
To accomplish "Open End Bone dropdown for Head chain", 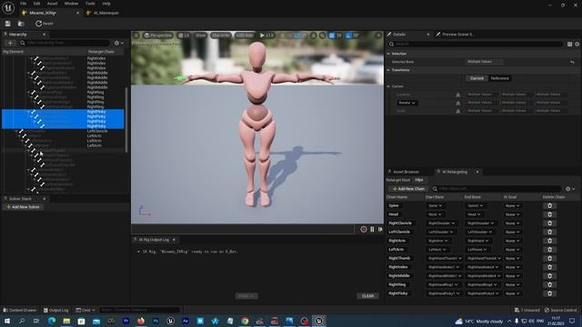I will [x=474, y=214].
